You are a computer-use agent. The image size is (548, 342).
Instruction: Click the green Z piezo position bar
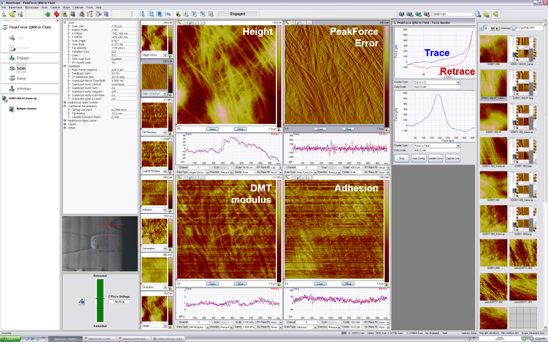coord(100,300)
